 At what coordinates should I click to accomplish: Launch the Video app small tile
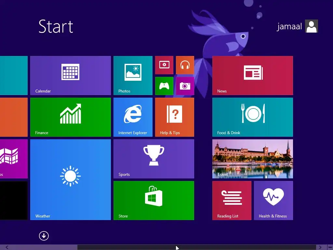tap(164, 65)
